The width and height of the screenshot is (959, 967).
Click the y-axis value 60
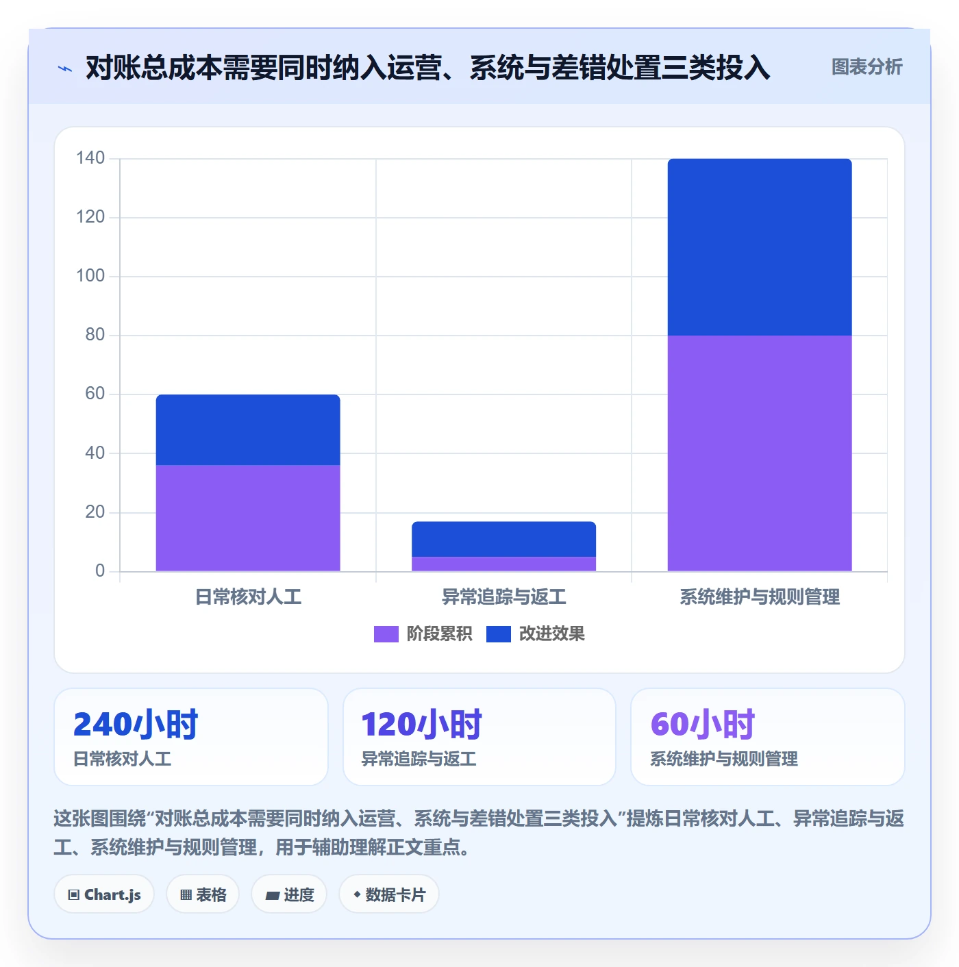(x=95, y=394)
